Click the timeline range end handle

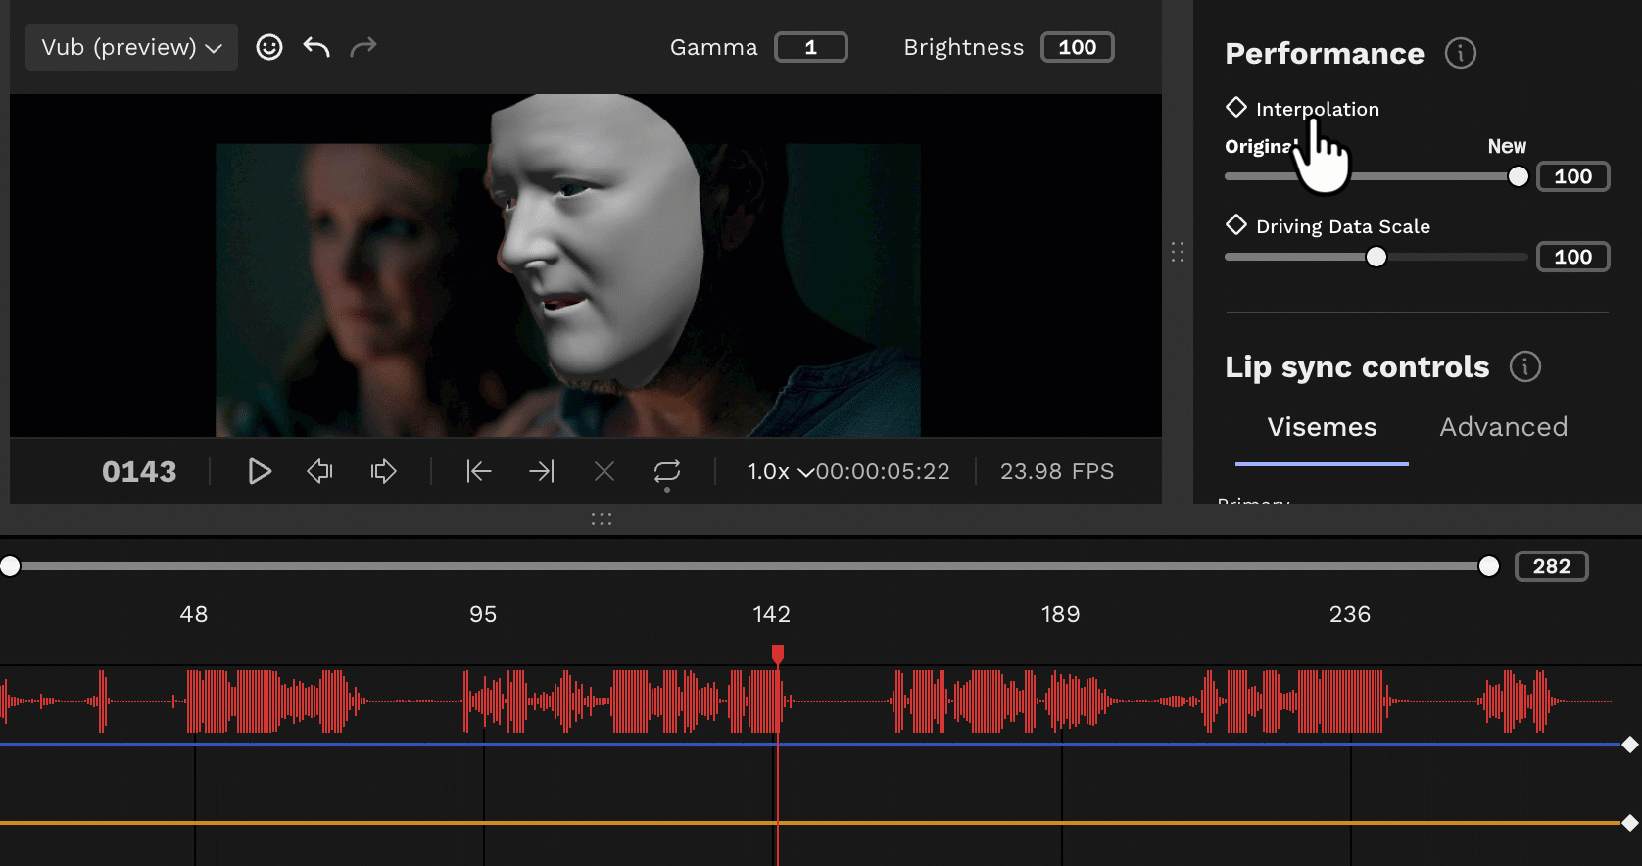1489,566
